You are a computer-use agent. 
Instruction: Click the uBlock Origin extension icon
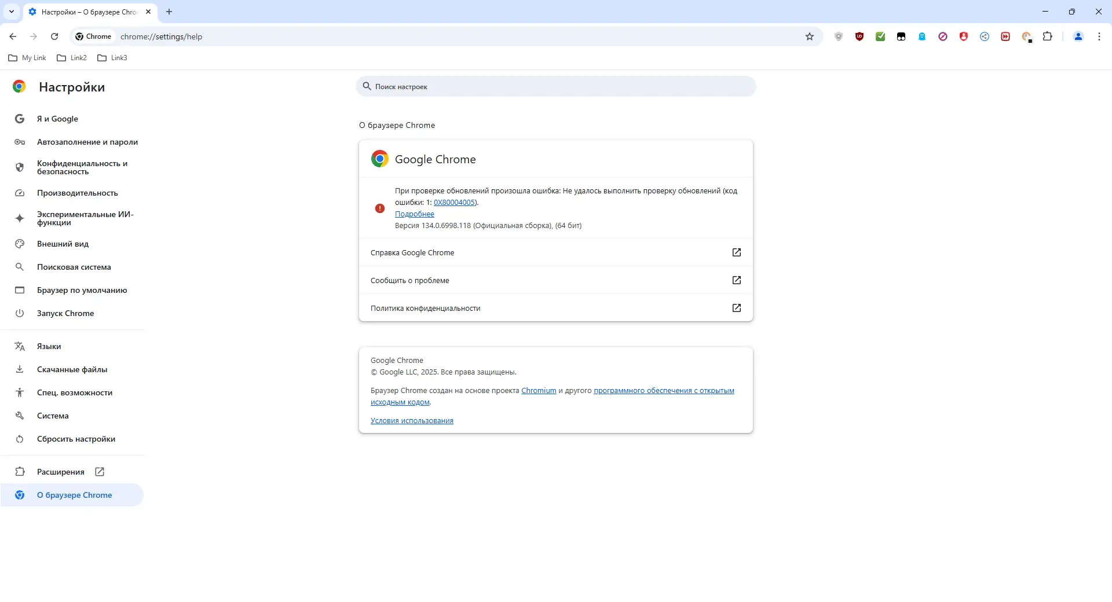[x=859, y=36]
